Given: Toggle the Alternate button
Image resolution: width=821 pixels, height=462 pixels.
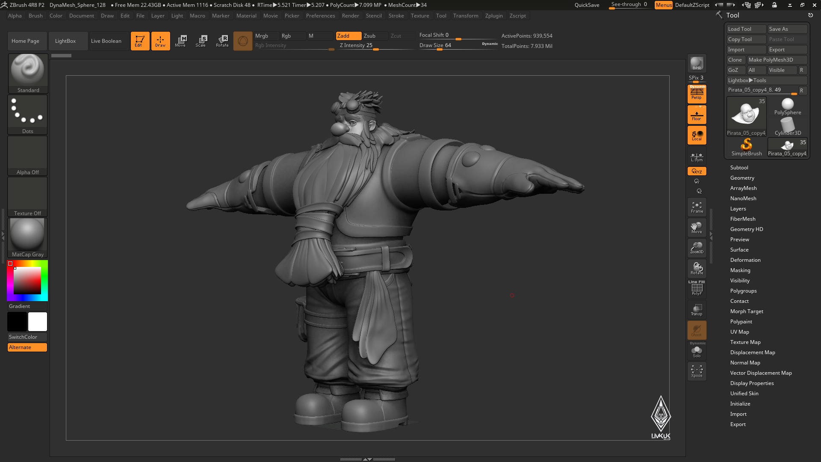Looking at the screenshot, I should click(27, 347).
